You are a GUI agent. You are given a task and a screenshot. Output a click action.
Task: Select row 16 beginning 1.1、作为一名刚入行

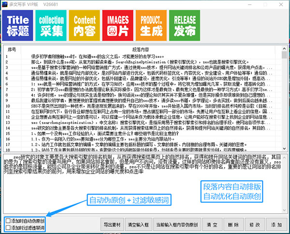[143, 139]
